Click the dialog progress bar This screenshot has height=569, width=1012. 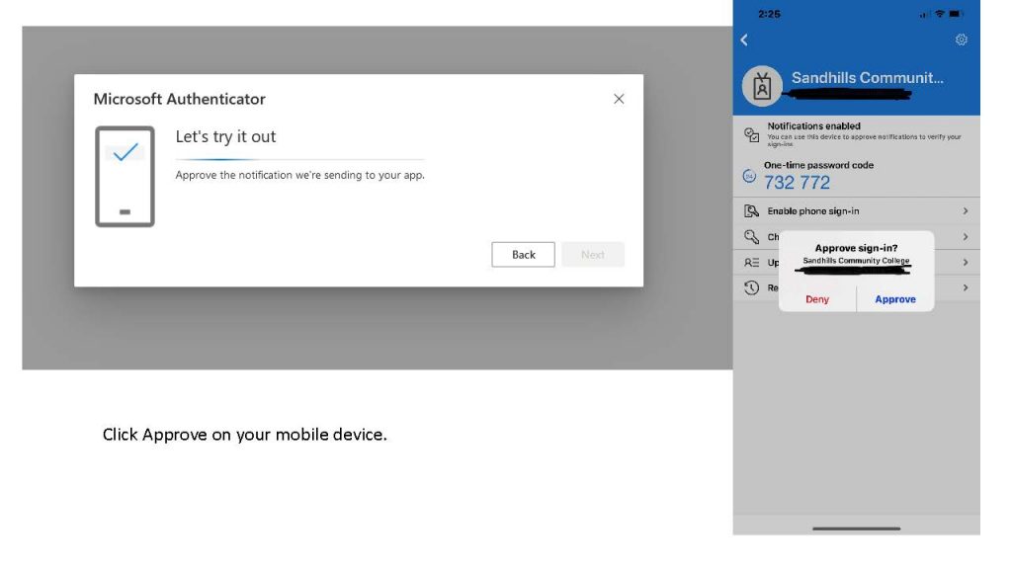300,159
